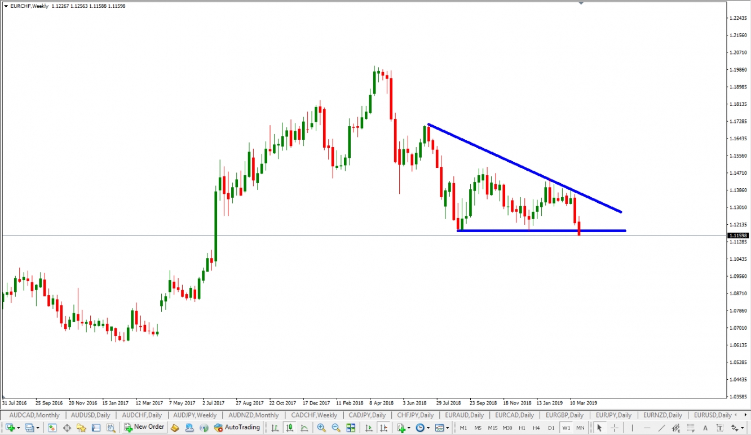Click the horizontal blue support line
Screen dimensions: 751x435
(x=541, y=230)
